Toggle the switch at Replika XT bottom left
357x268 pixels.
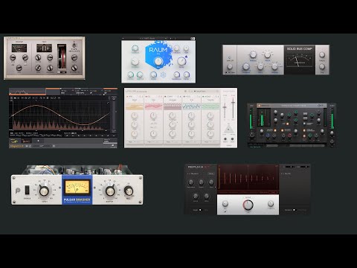[200, 210]
